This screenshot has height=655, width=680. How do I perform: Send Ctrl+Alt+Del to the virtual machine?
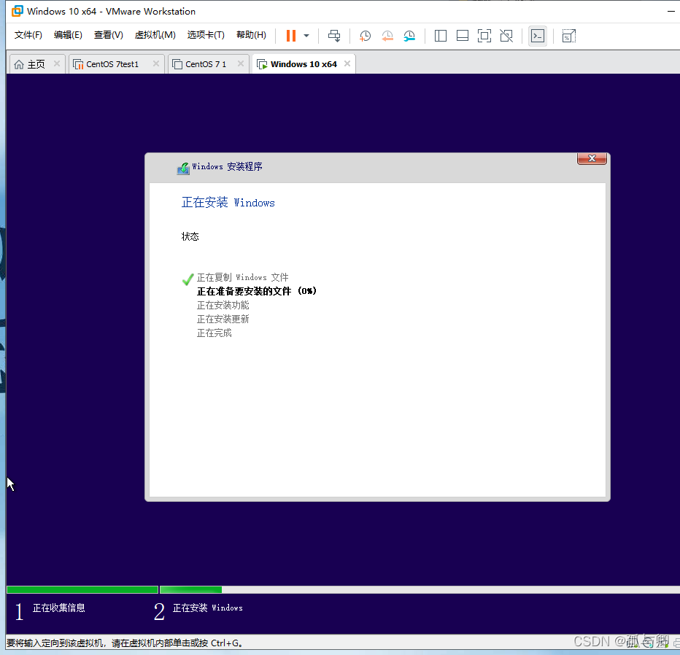tap(334, 36)
